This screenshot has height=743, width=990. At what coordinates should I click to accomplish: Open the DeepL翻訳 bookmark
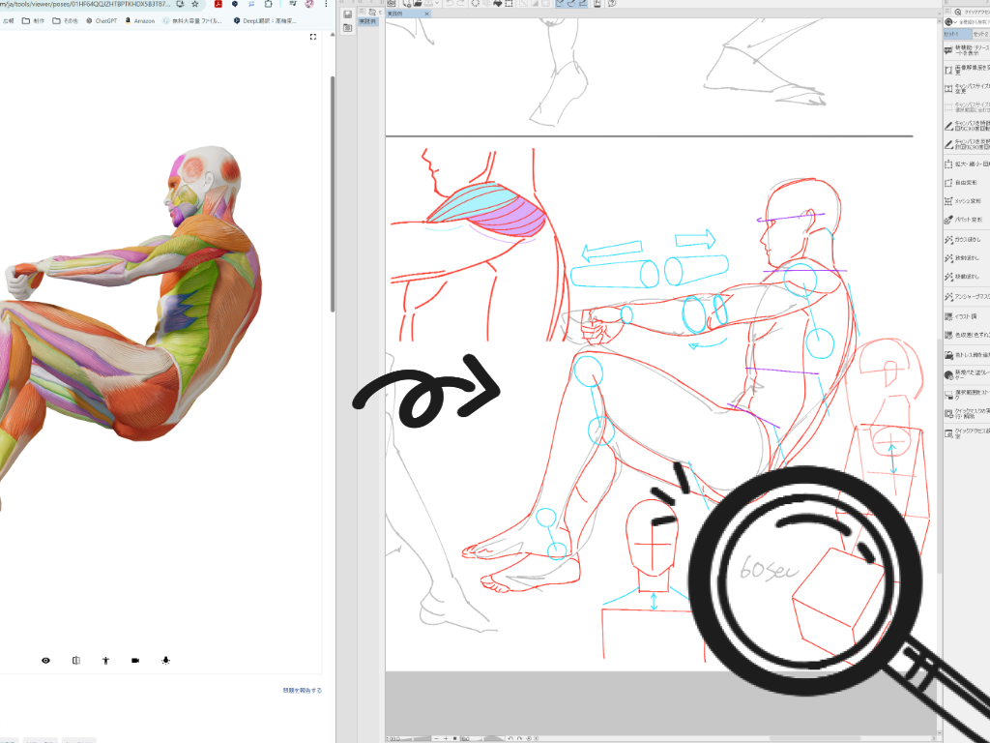265,21
